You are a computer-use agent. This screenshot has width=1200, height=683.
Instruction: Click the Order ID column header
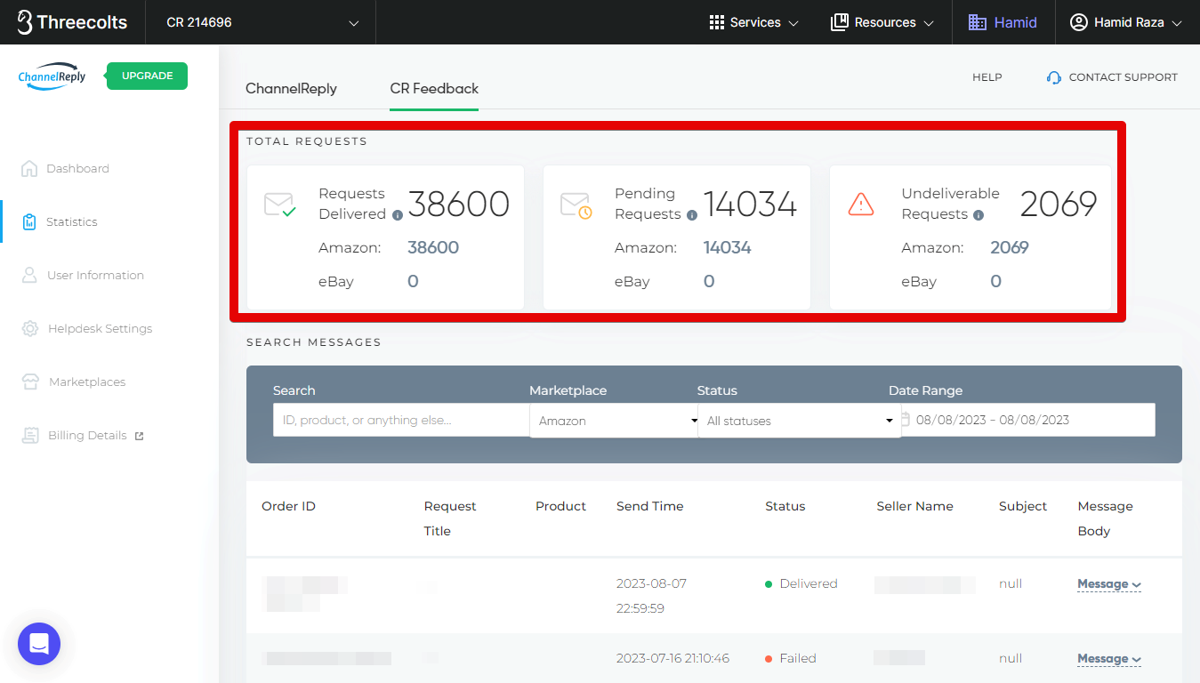tap(288, 506)
